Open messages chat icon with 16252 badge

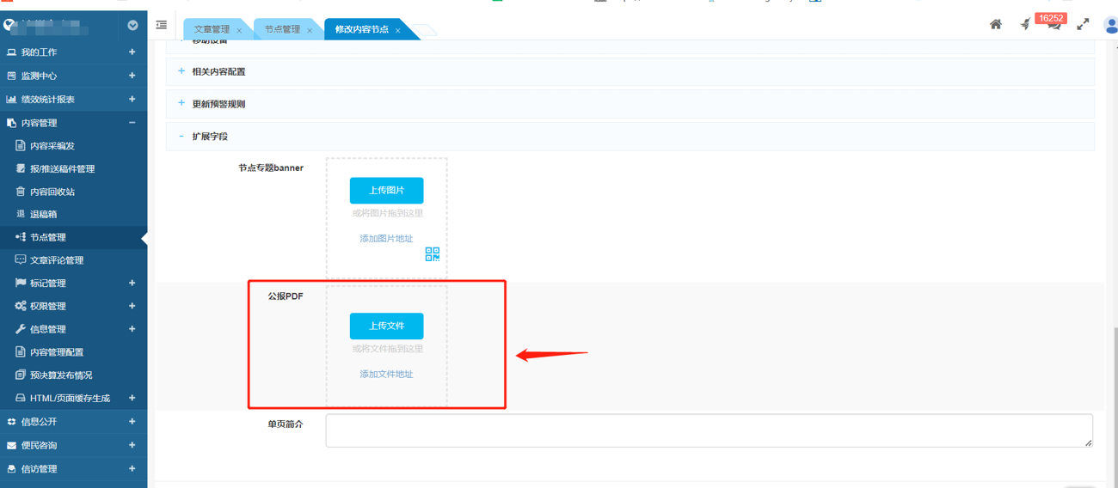pos(1054,24)
